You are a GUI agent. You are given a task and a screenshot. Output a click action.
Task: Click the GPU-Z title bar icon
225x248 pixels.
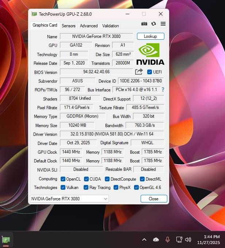(x=34, y=14)
